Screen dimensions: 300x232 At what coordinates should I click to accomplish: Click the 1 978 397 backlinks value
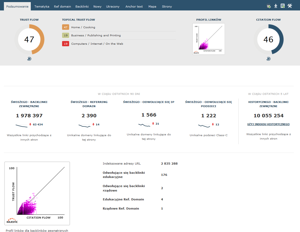[29, 115]
